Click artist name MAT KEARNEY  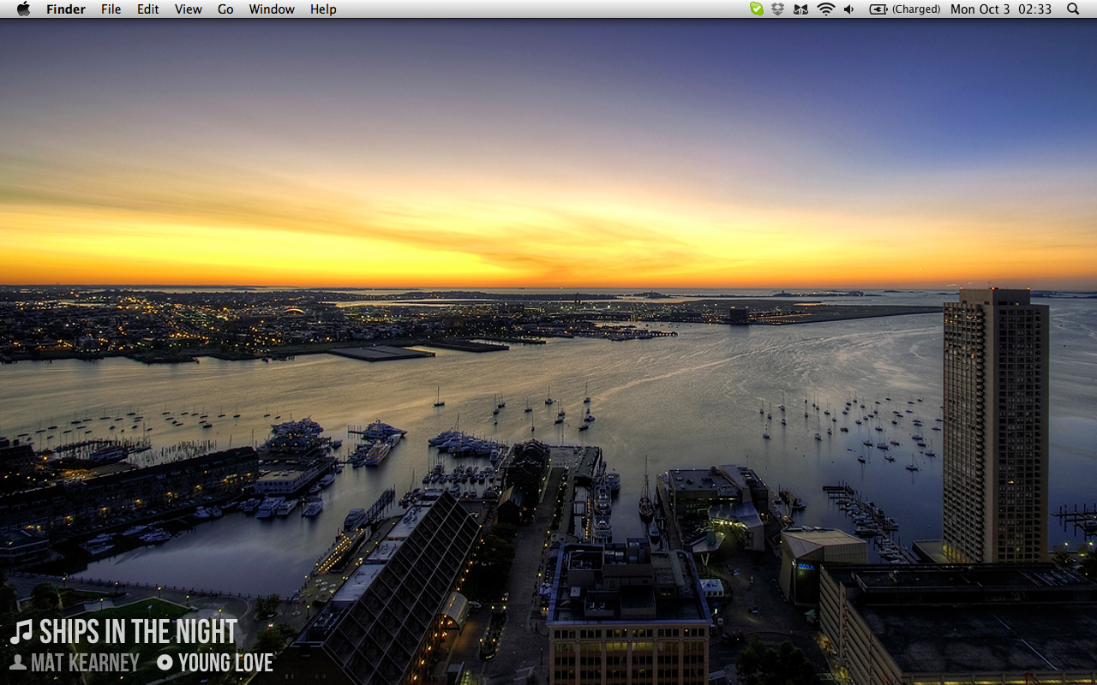85,663
